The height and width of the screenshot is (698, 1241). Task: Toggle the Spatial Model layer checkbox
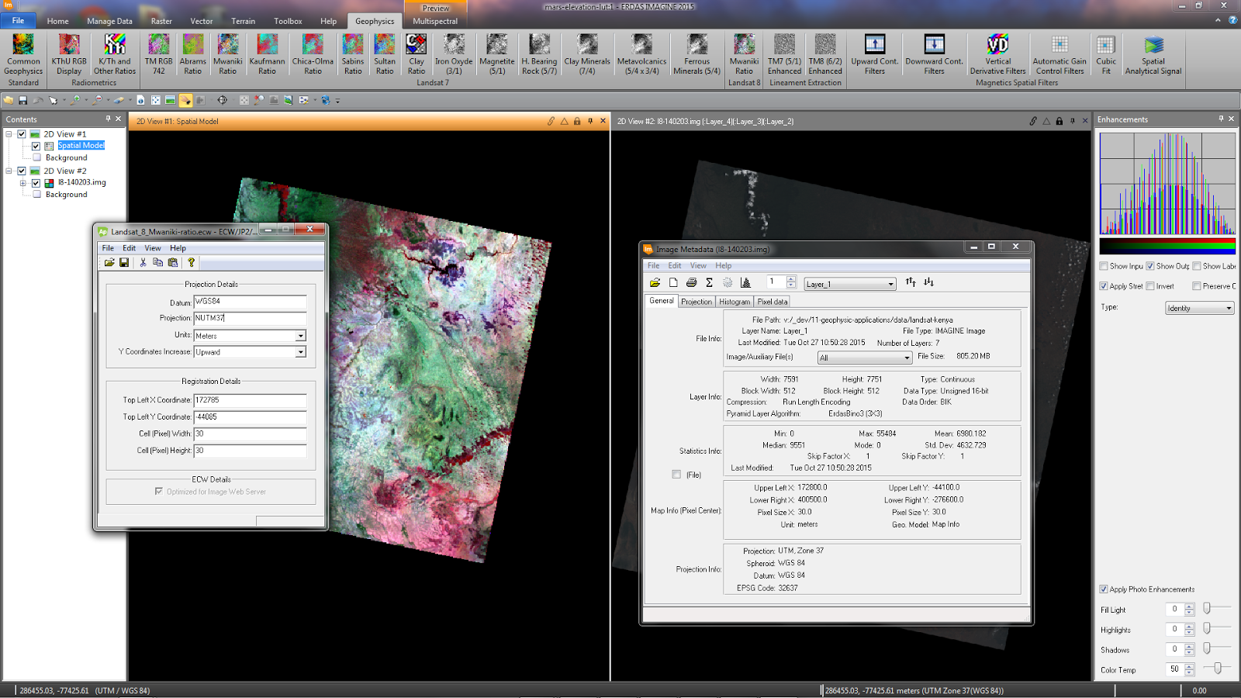click(36, 146)
